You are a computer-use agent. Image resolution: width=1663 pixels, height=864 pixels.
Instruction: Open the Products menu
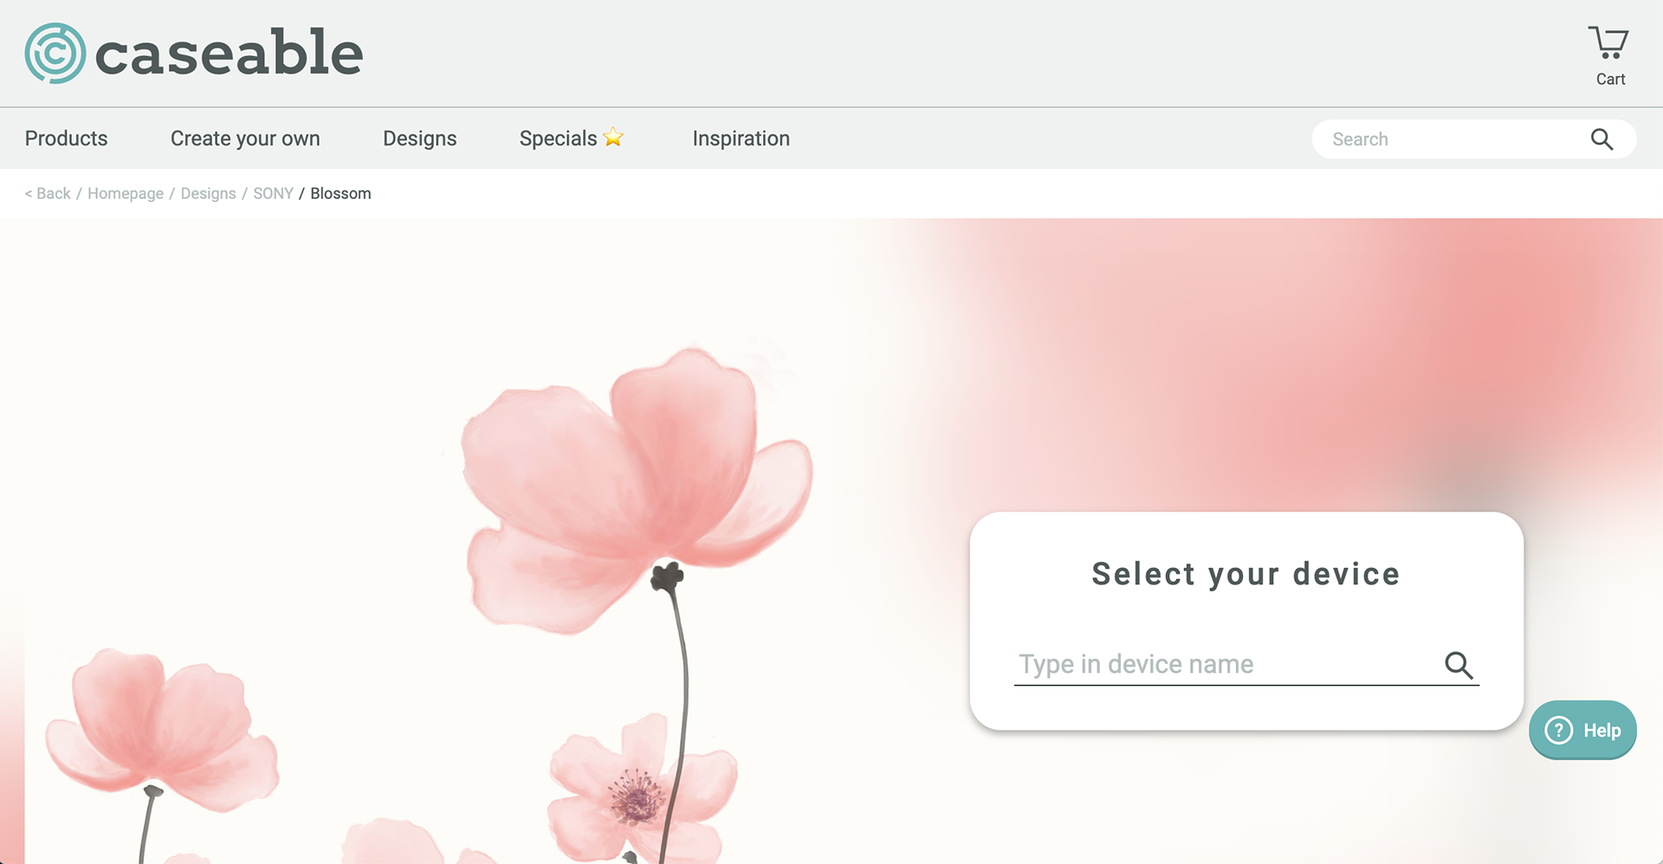66,139
